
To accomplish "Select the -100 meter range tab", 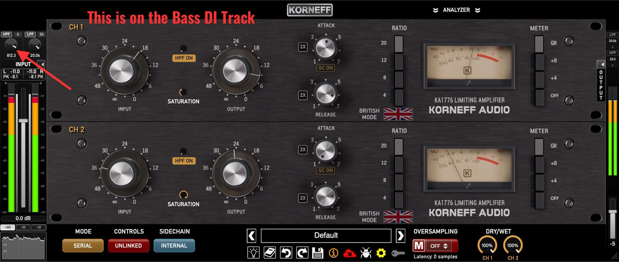I will [8, 227].
